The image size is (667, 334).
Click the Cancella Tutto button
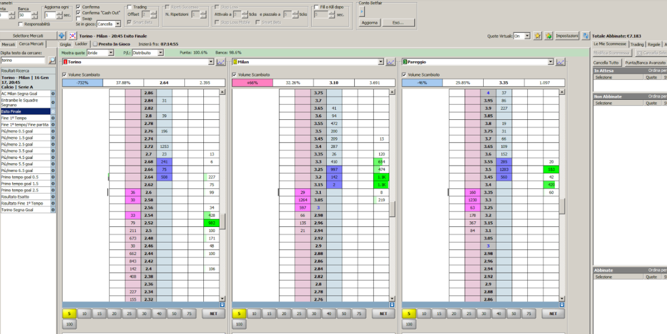607,63
